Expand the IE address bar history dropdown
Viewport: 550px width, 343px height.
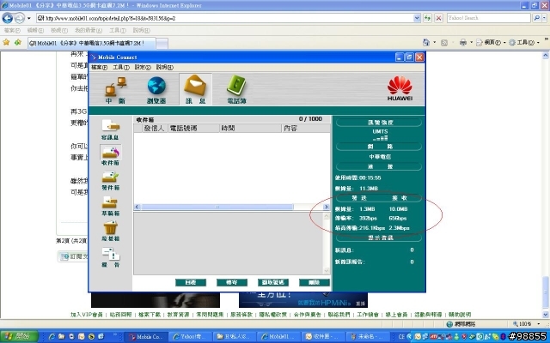click(x=417, y=18)
